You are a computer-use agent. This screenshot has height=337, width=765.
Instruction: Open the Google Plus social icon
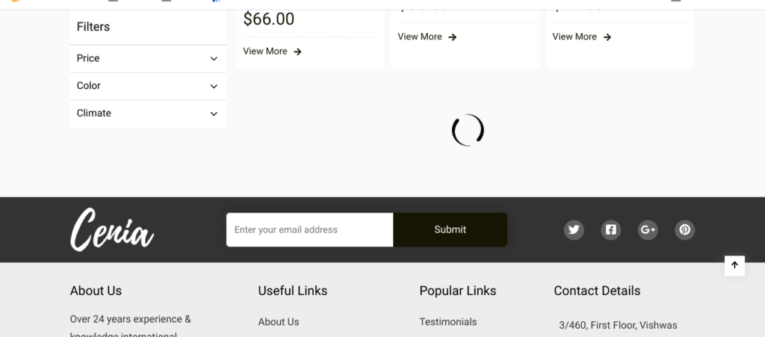pos(648,229)
